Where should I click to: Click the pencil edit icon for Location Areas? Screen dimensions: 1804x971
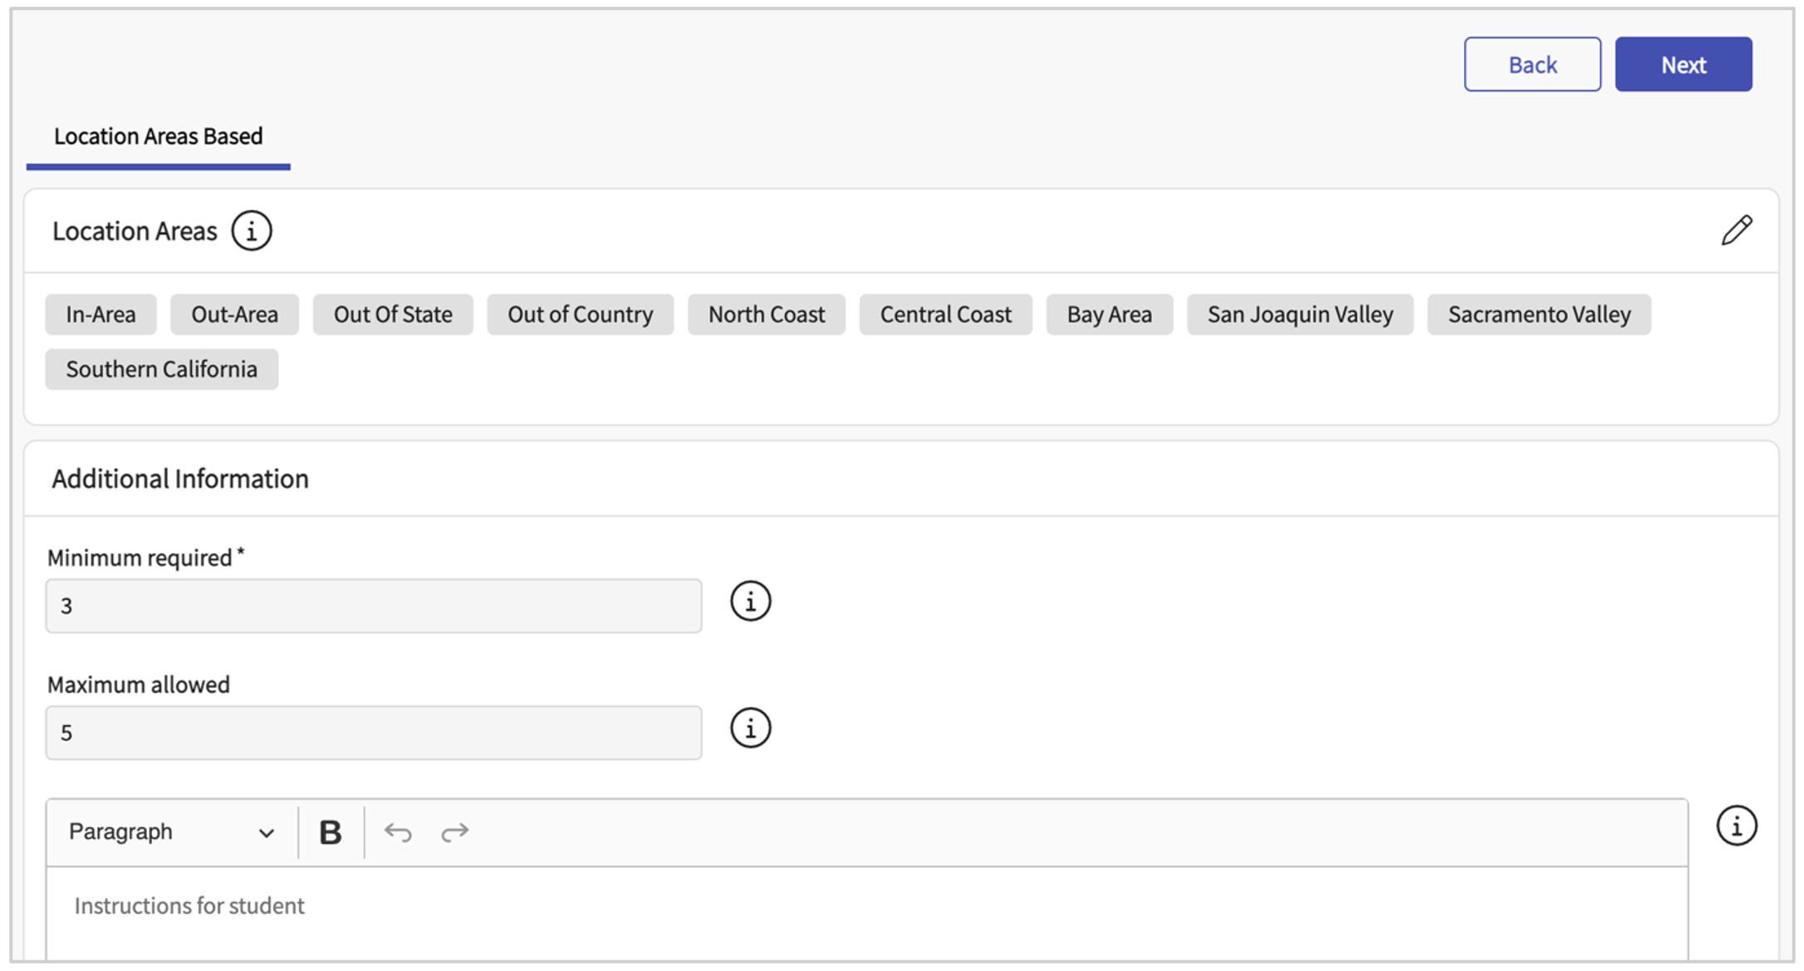coord(1736,231)
